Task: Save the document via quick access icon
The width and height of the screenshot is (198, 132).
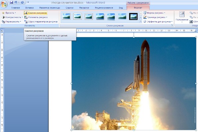Action: pyautogui.click(x=12, y=2)
